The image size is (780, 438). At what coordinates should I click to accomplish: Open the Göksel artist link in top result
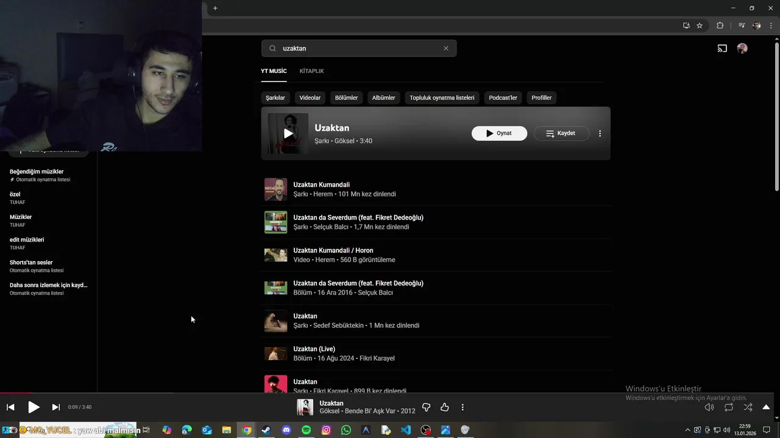point(344,141)
